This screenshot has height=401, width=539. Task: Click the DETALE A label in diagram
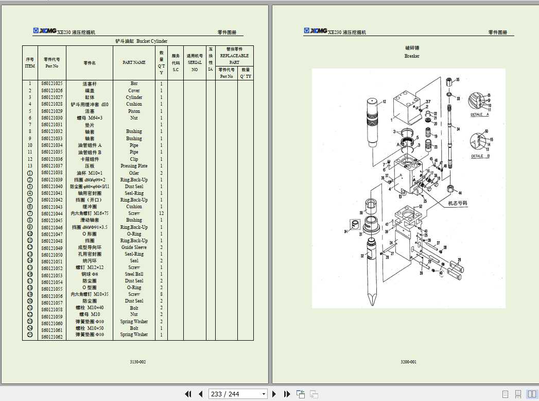pyautogui.click(x=479, y=114)
